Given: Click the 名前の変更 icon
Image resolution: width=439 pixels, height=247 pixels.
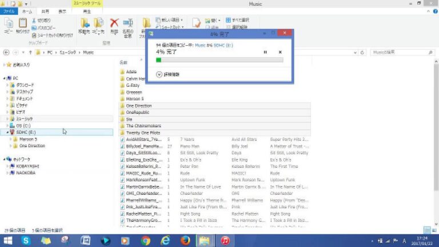Looking at the screenshot, I should (x=128, y=27).
